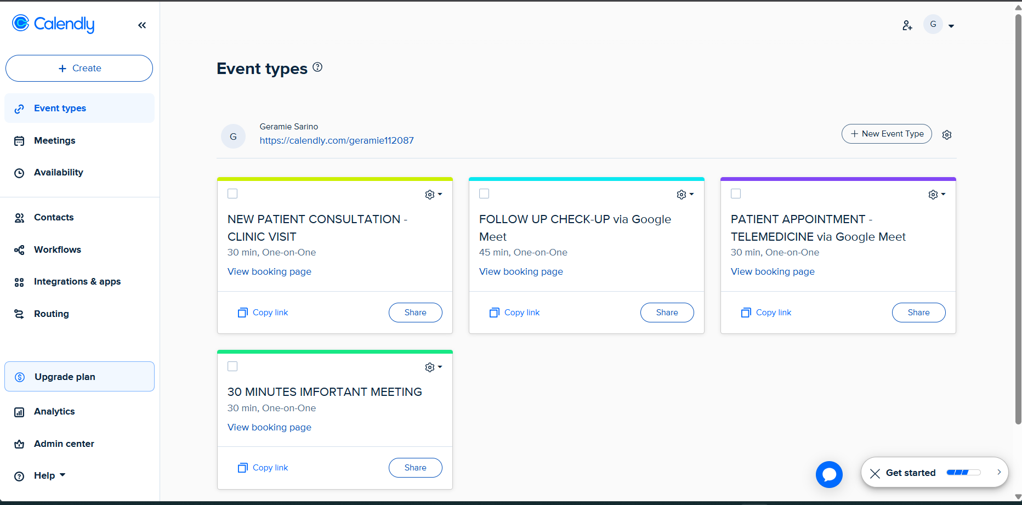Check the NEW PATIENT CONSULTATION card checkbox
This screenshot has height=505, width=1022.
click(232, 194)
